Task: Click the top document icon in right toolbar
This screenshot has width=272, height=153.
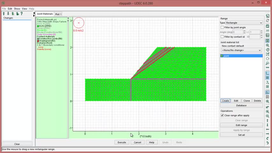Action: tap(268, 16)
